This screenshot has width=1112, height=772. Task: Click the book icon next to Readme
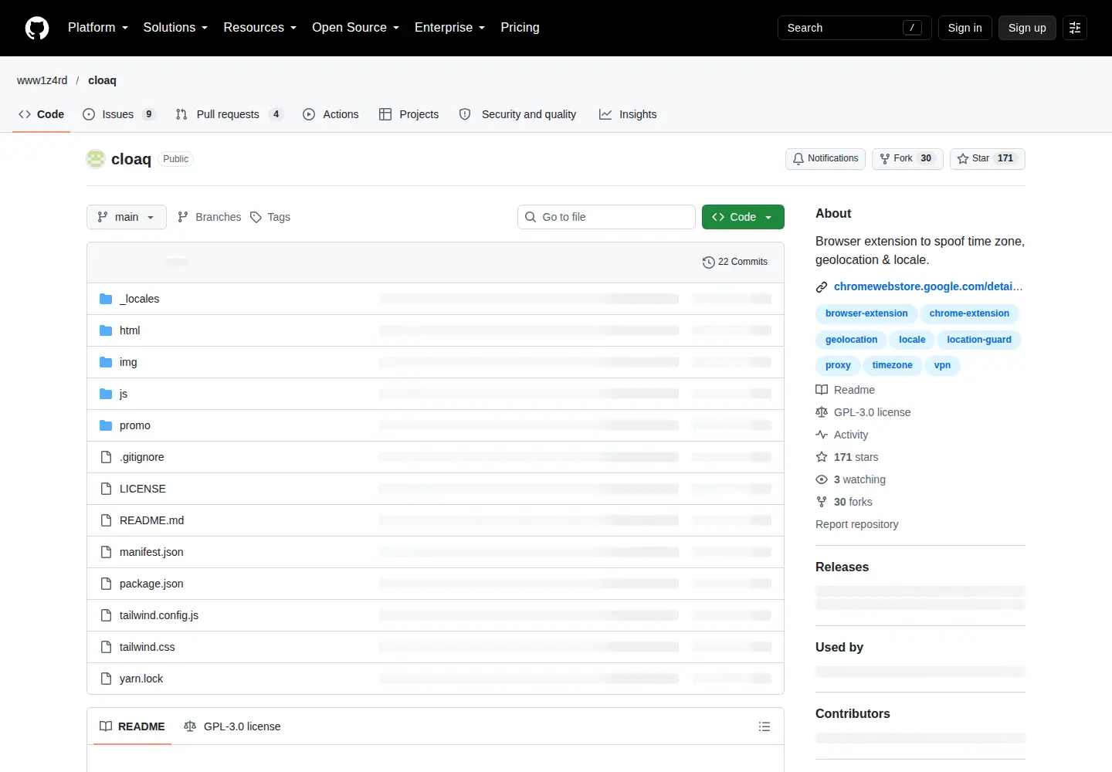[822, 390]
